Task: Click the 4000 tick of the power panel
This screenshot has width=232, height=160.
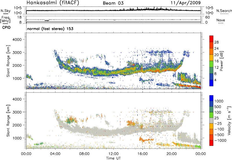Action: tap(17, 40)
